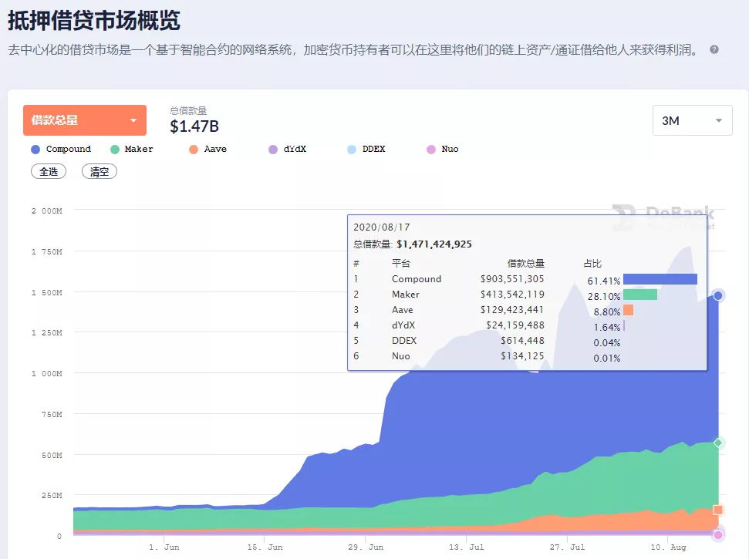749x559 pixels.
Task: Click the y-axis label 2 000M
Action: tap(47, 211)
